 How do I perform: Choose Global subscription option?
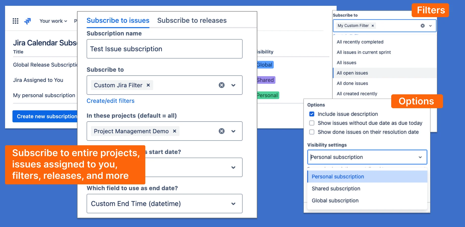(367, 201)
